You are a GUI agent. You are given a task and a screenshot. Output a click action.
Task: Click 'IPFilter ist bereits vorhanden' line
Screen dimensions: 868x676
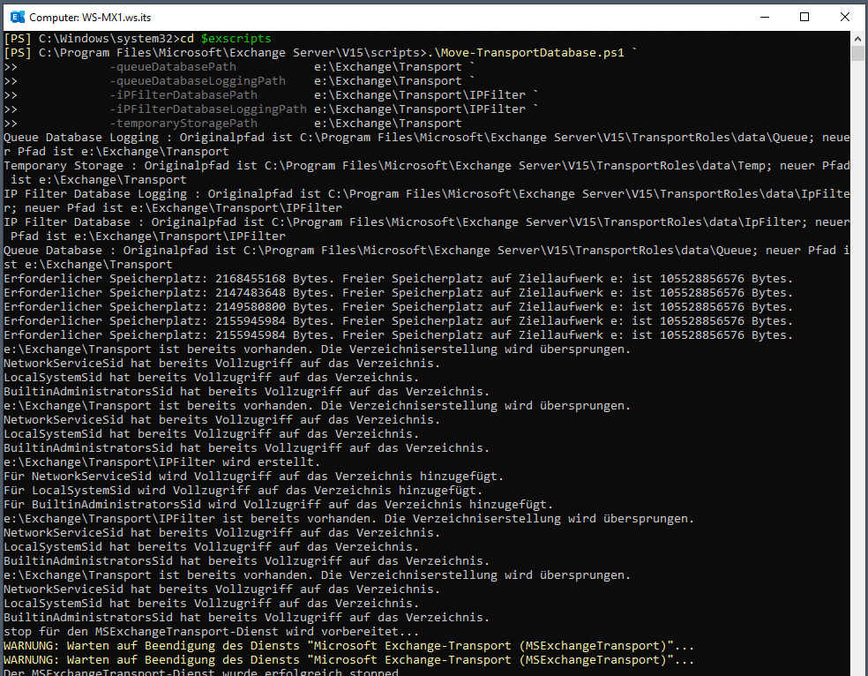click(348, 519)
